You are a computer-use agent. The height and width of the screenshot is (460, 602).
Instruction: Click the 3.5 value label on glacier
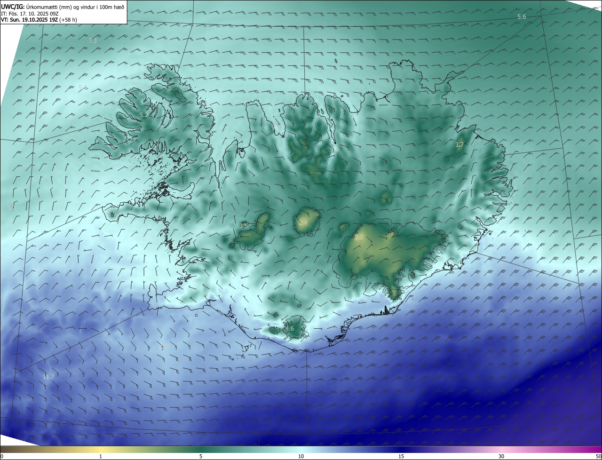click(x=244, y=226)
